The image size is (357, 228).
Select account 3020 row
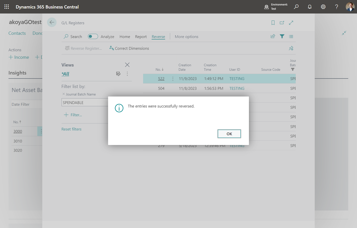coord(18,150)
